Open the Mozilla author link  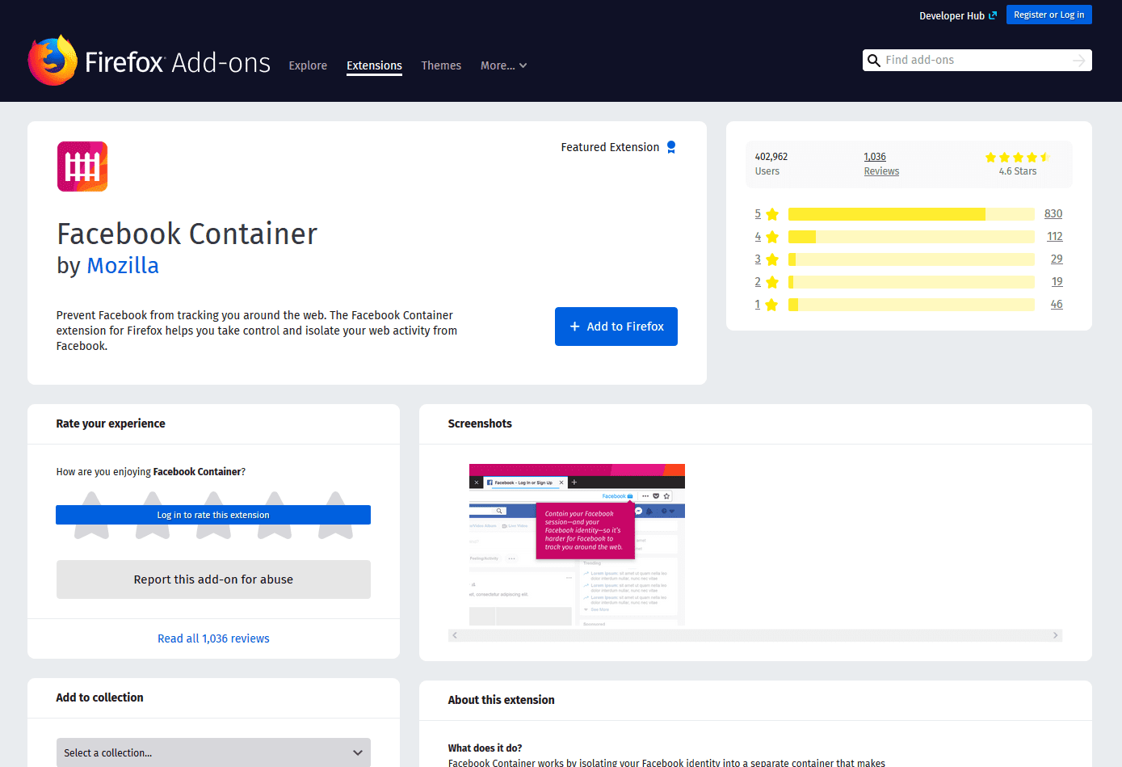pyautogui.click(x=123, y=265)
